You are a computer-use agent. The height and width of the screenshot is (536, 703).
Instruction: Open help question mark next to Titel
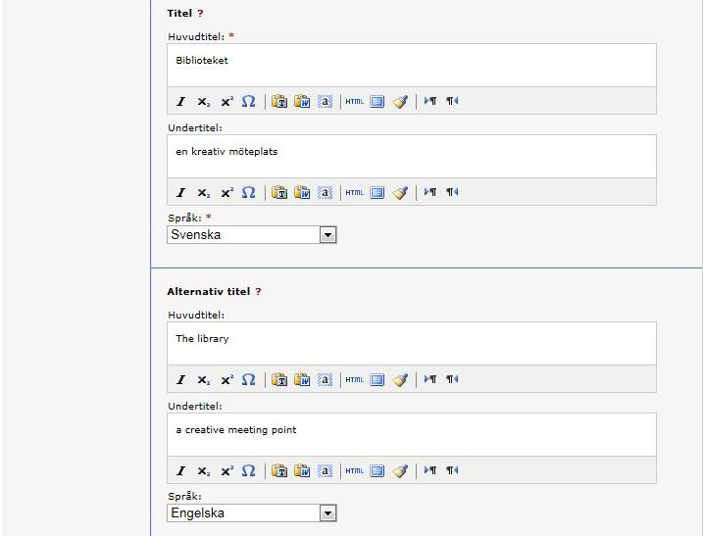point(200,14)
